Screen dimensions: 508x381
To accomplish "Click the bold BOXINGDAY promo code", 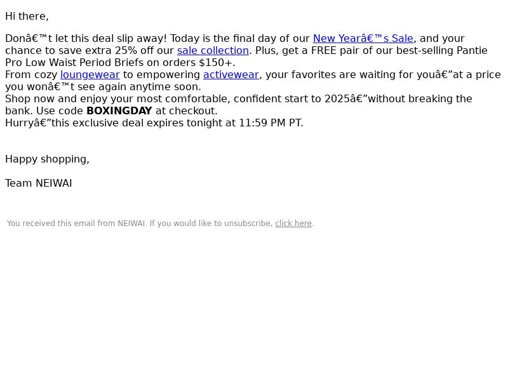I will 119,110.
